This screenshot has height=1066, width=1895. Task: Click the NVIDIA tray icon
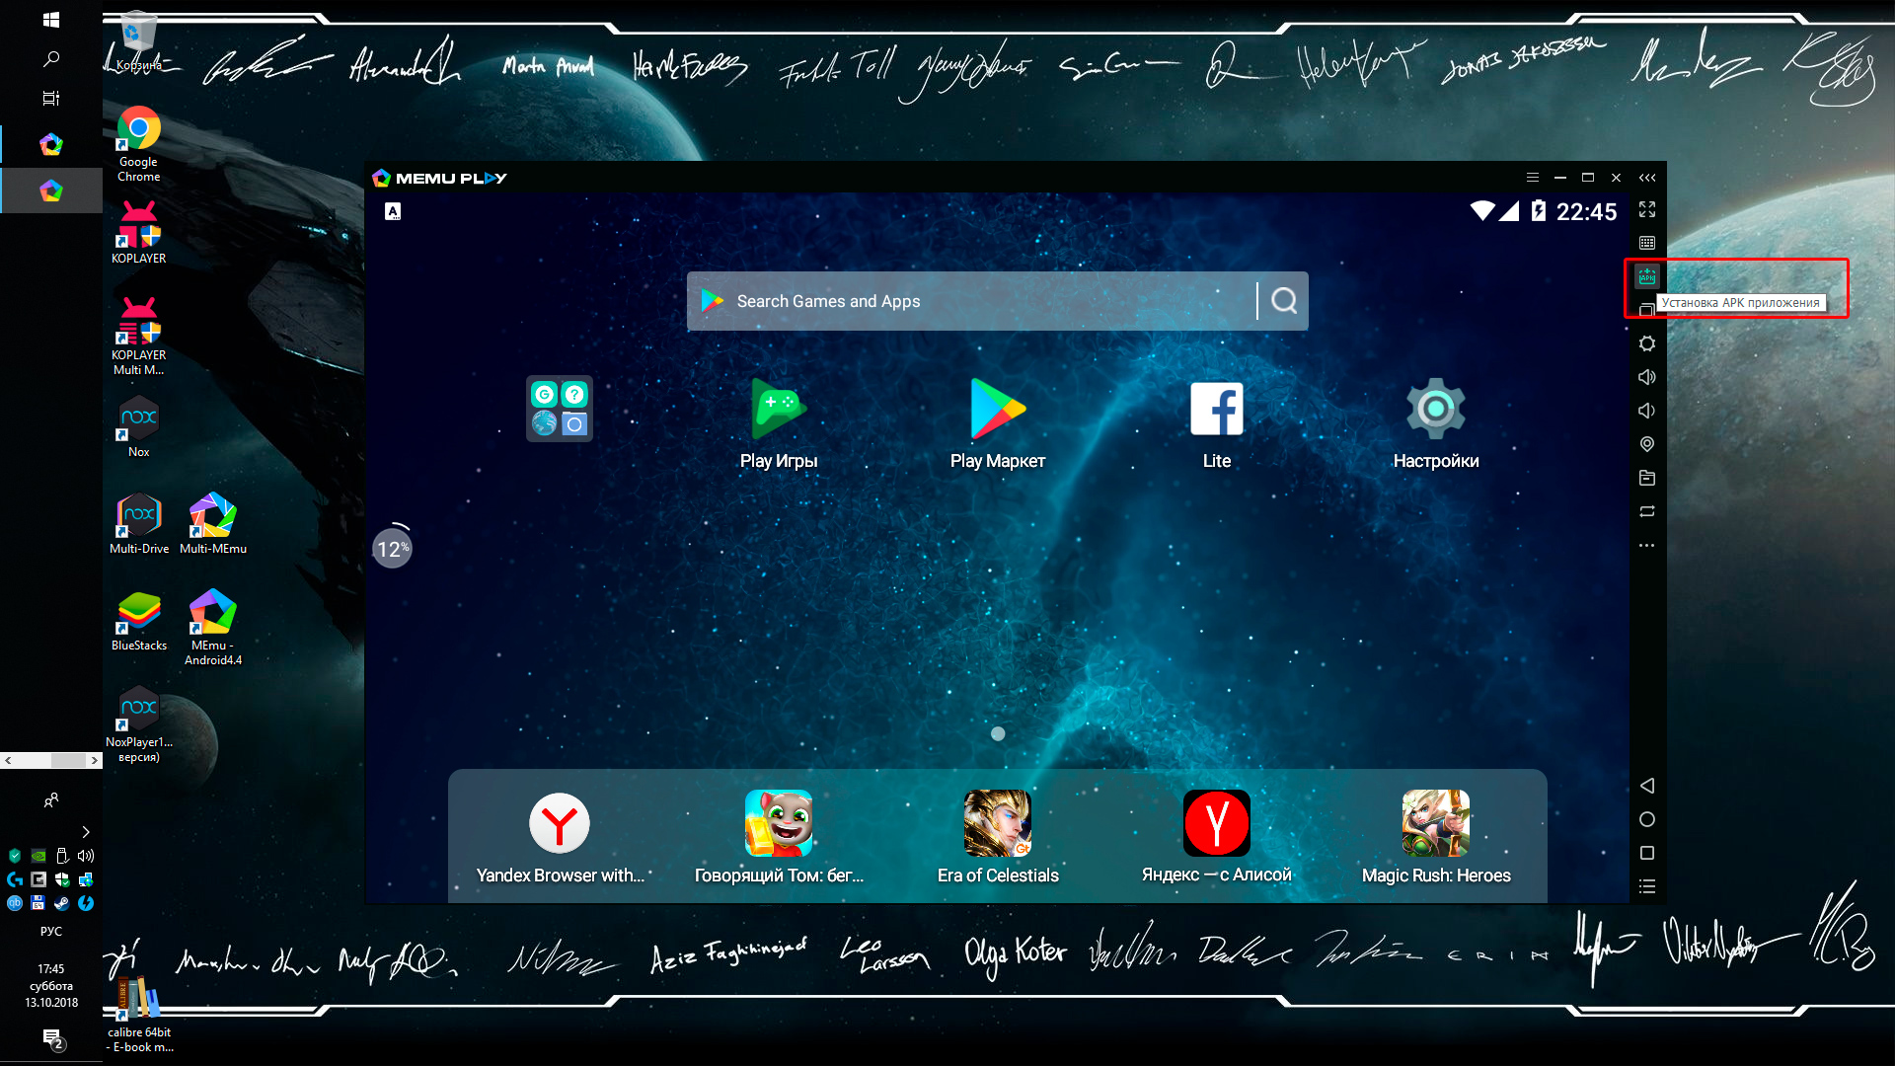click(x=38, y=856)
